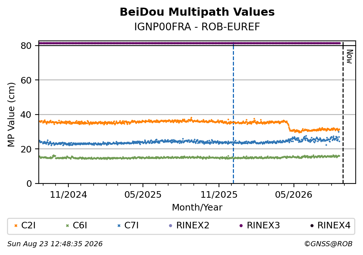Click the "RINEX2" legend label
Screen dimensions: 363x255
coord(193,225)
